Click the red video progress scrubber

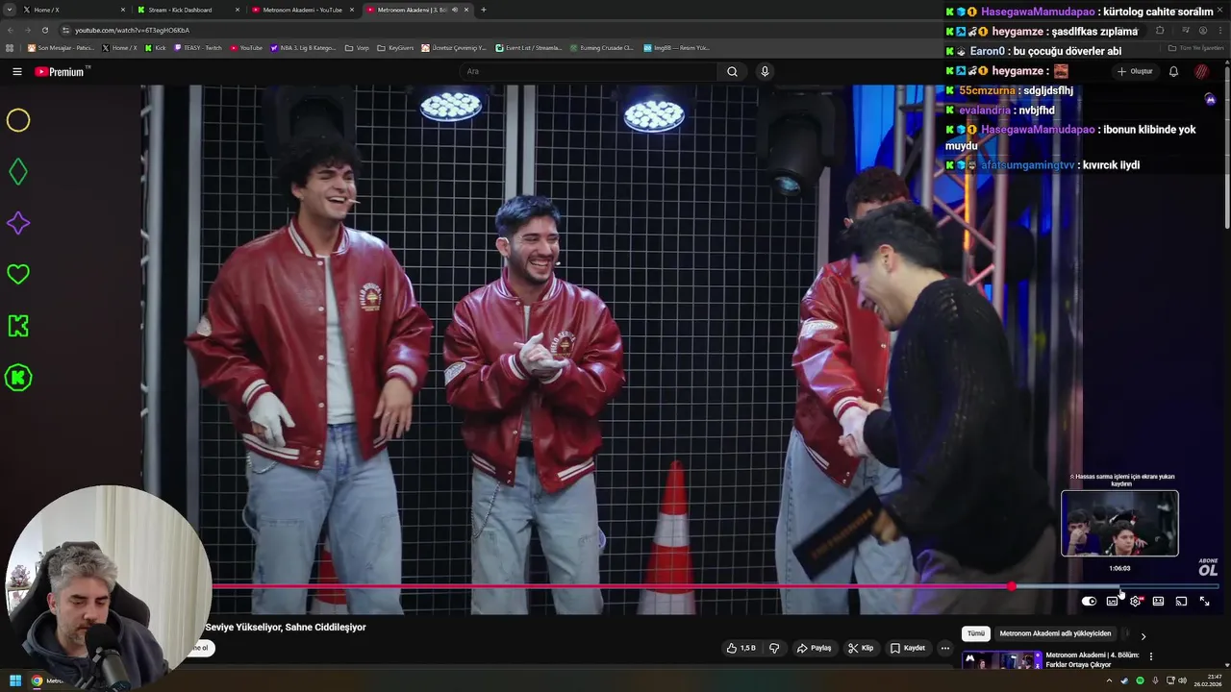pyautogui.click(x=1011, y=586)
